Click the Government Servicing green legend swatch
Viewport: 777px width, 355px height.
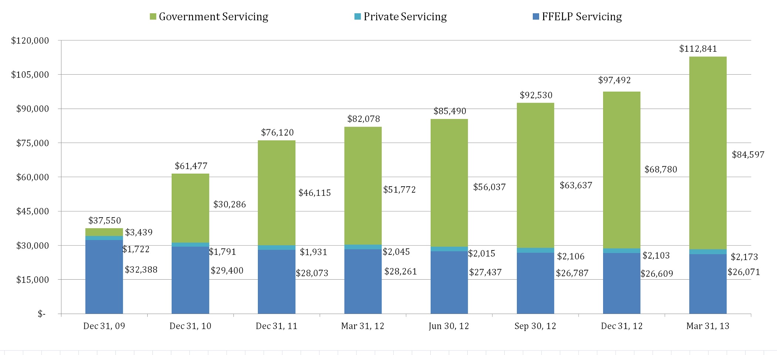pyautogui.click(x=153, y=17)
